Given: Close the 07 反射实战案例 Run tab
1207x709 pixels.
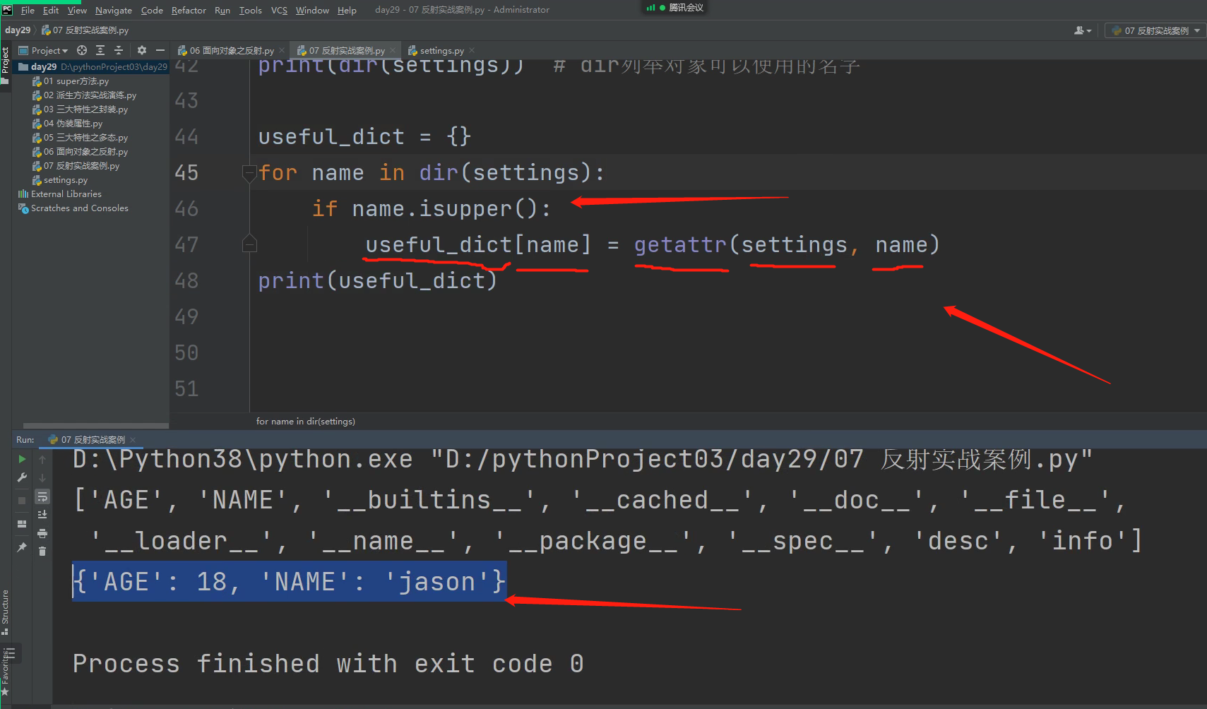Looking at the screenshot, I should point(133,440).
